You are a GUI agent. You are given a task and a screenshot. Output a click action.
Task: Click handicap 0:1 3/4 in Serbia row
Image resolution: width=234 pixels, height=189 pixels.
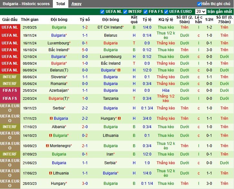(147, 108)
